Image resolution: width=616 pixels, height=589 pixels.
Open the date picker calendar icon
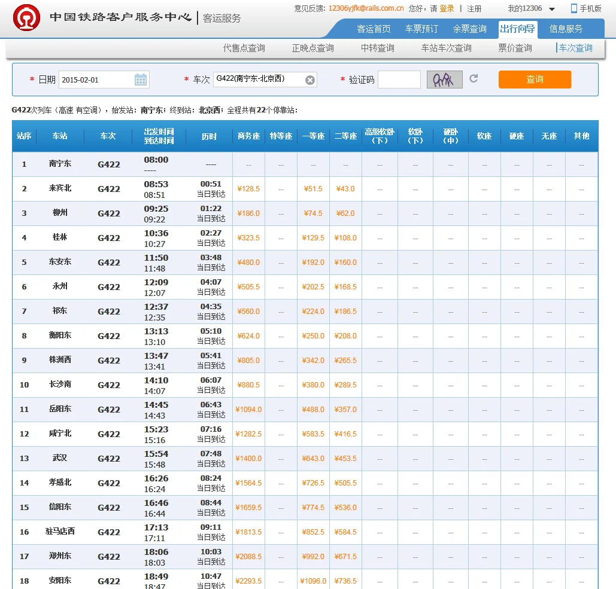click(x=141, y=80)
